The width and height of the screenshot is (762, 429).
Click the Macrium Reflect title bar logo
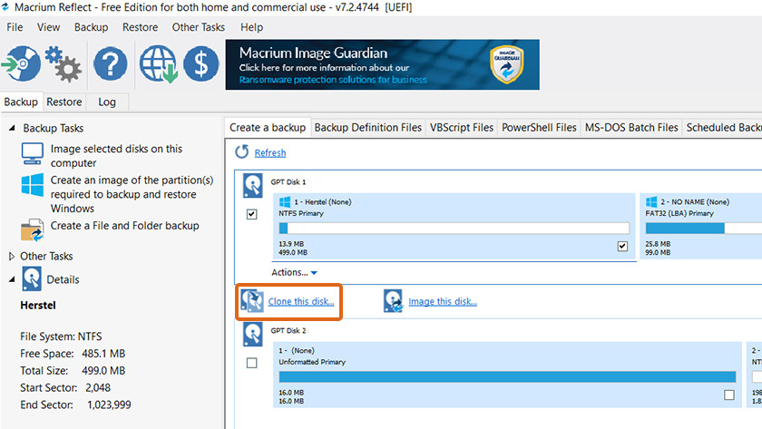pos(5,6)
